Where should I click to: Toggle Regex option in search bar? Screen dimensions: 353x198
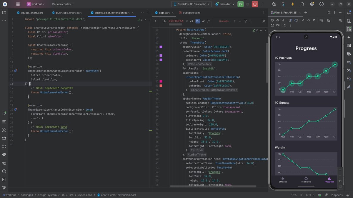point(209,21)
